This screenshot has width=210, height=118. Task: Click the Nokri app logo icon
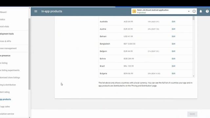tap(134, 11)
